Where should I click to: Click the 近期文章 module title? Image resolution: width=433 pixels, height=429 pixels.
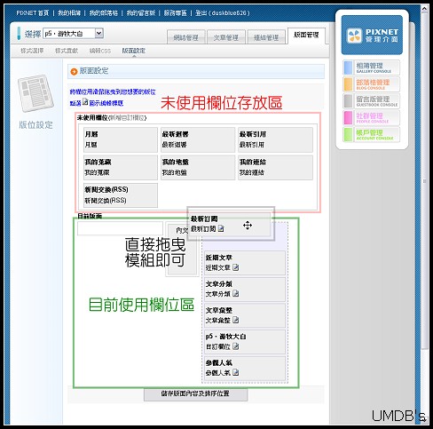click(219, 258)
